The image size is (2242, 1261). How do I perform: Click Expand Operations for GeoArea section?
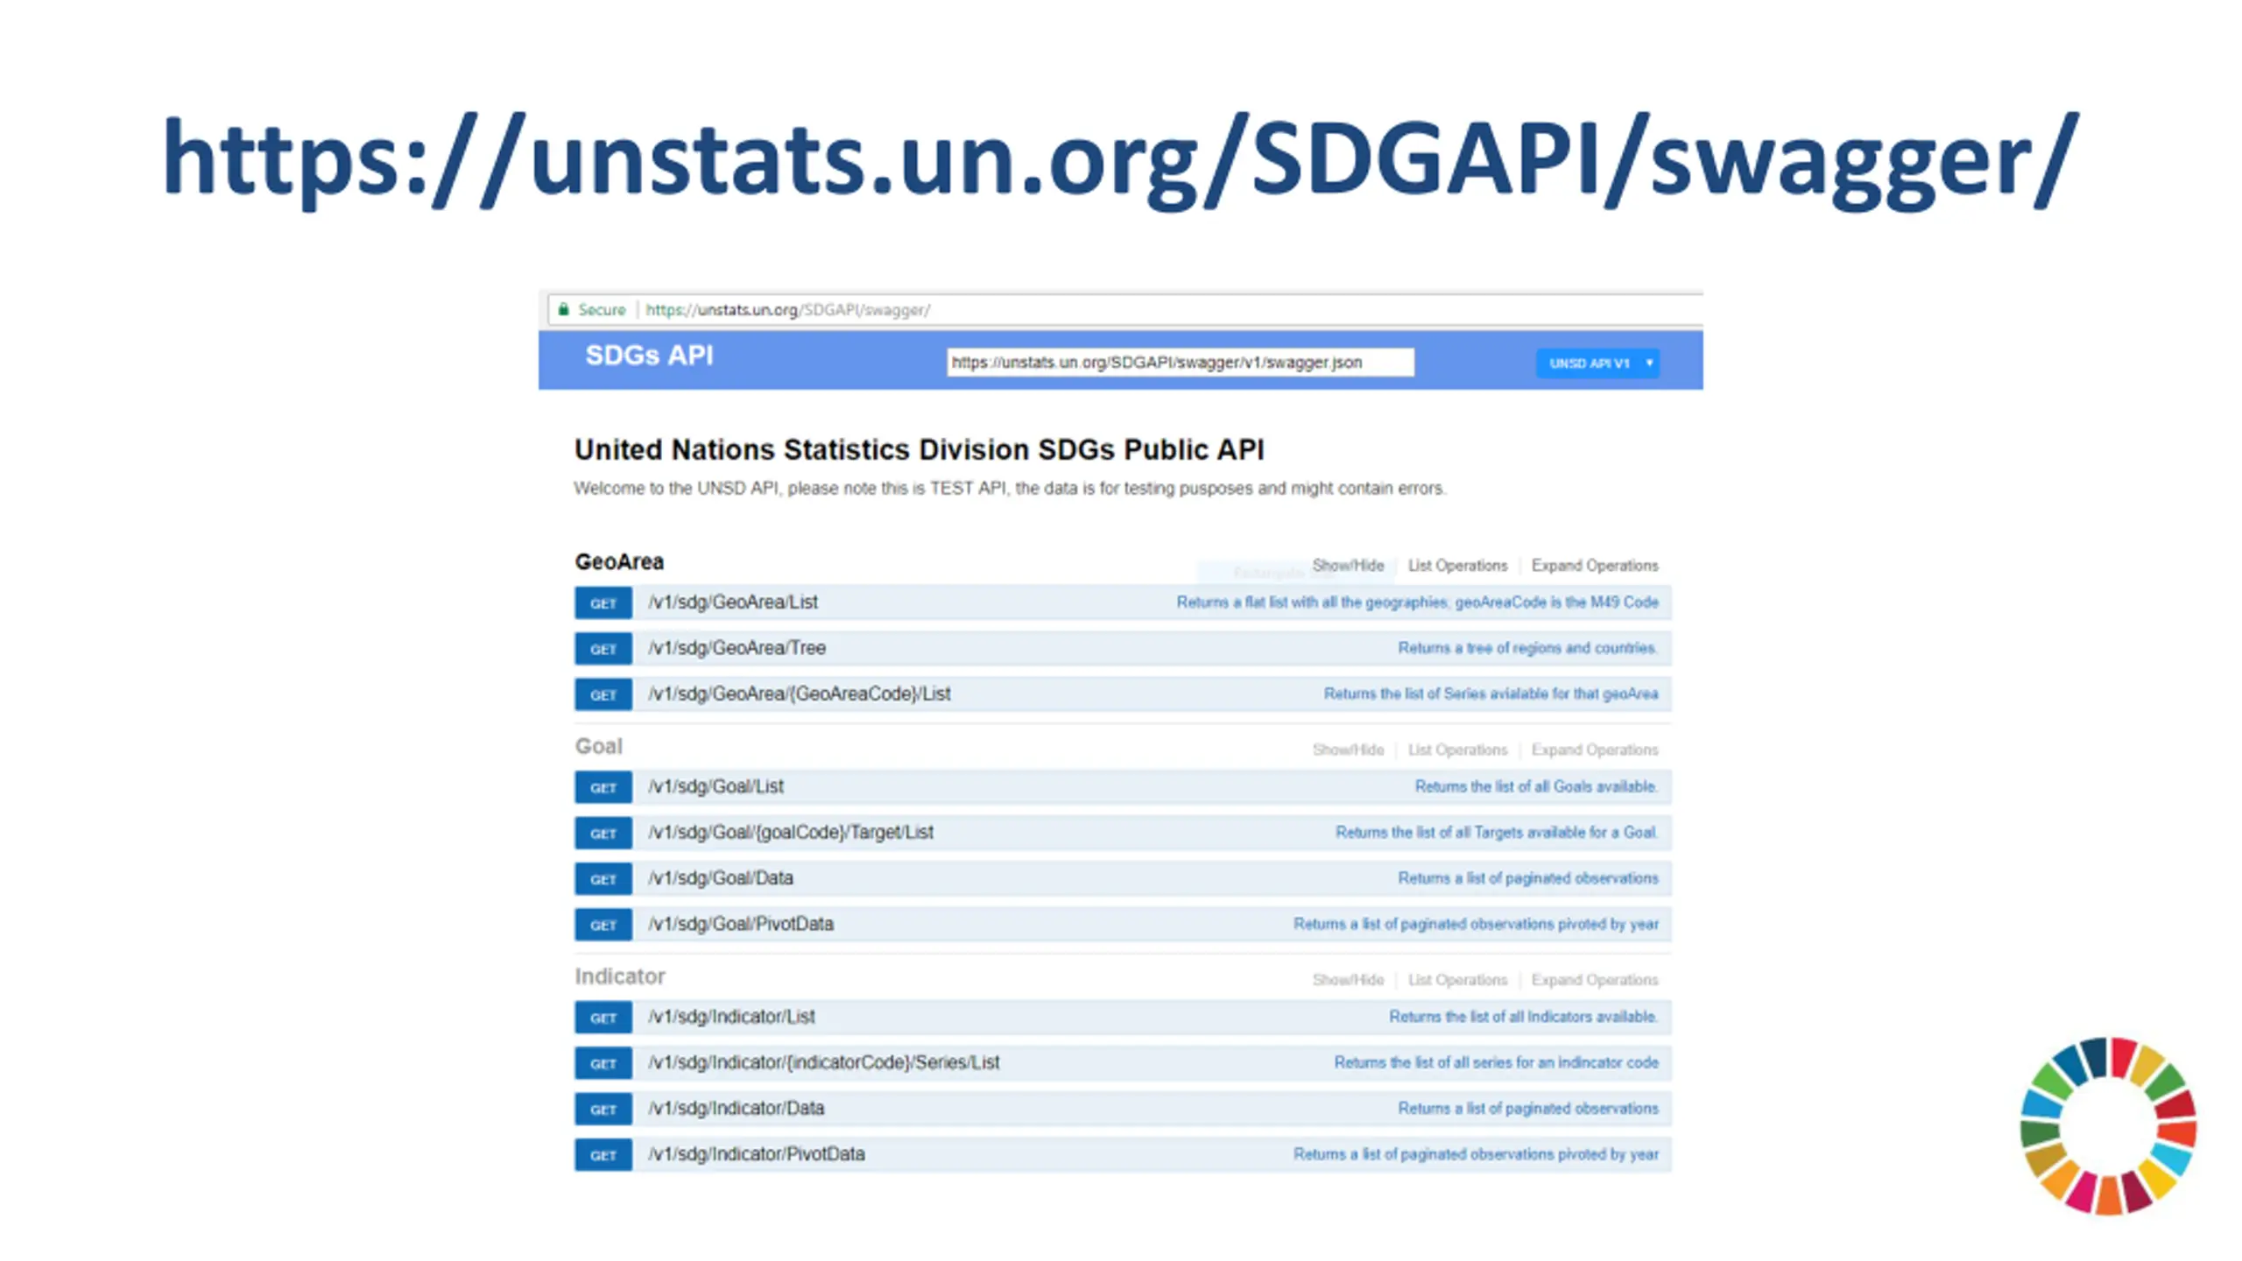(x=1595, y=566)
